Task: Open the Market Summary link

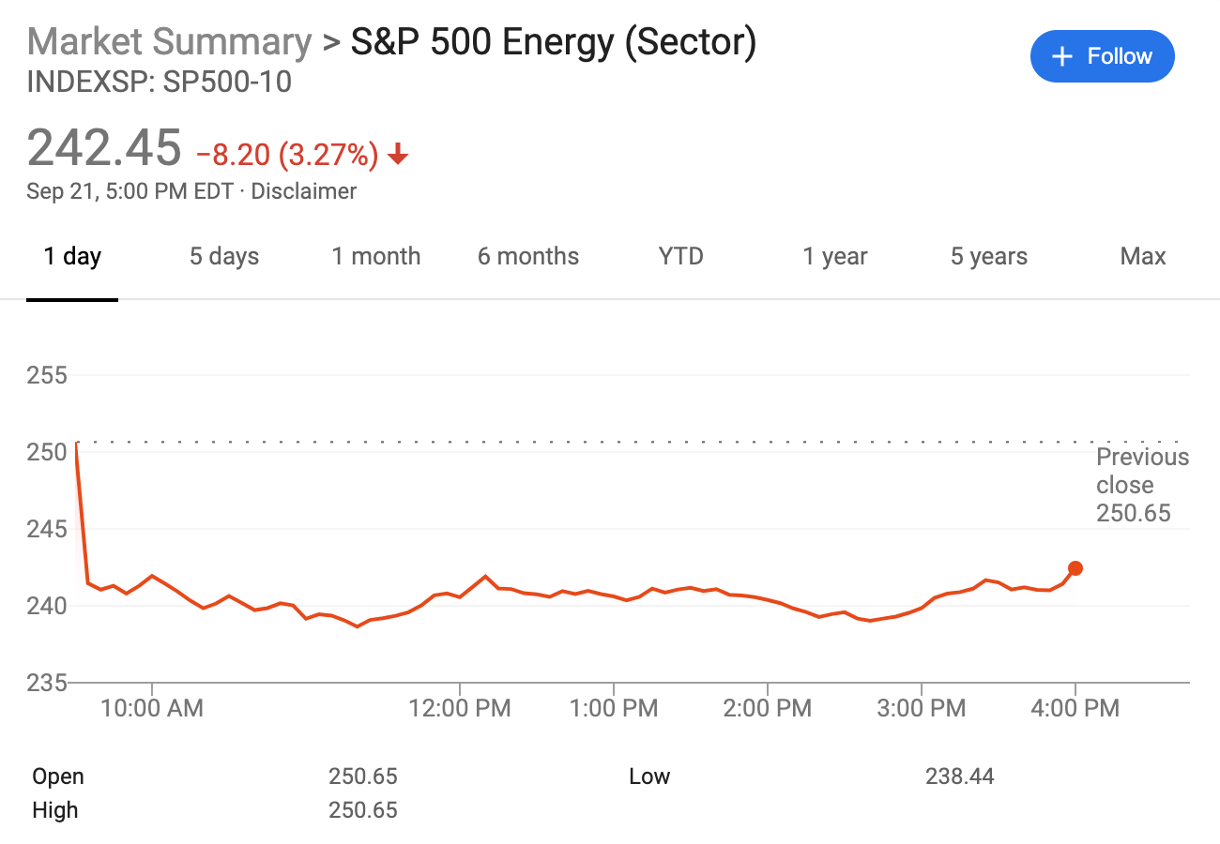Action: point(169,42)
